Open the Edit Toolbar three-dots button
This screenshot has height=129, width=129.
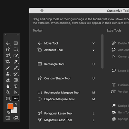coord(16,98)
